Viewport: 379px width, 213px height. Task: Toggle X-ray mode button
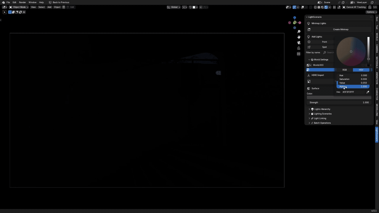click(311, 7)
